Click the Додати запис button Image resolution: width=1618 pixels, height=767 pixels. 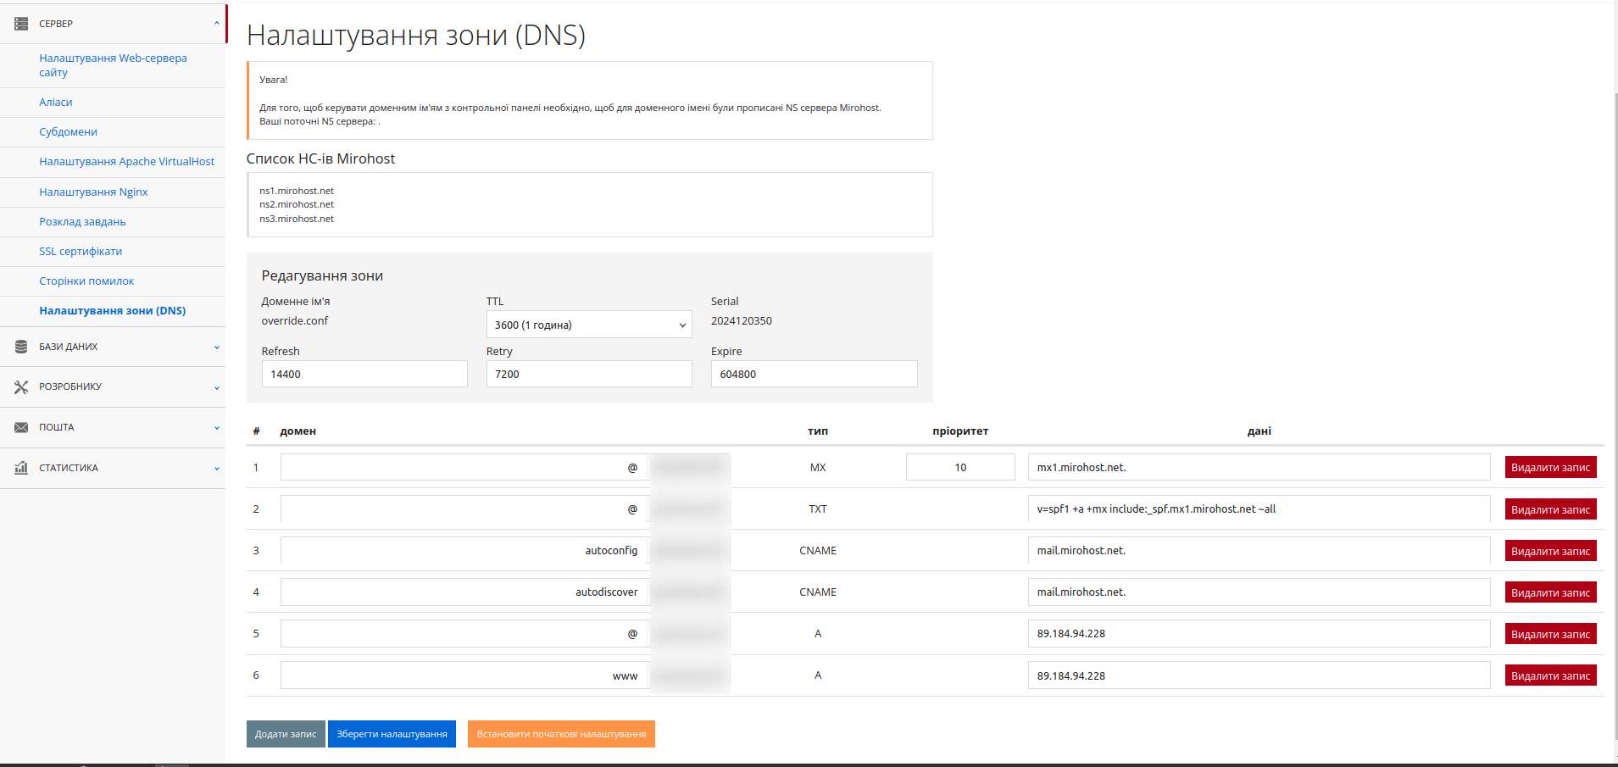(x=286, y=734)
